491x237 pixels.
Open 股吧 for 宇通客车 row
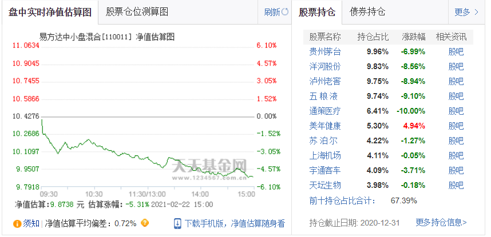[456, 170]
